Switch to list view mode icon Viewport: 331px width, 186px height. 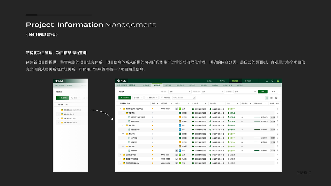(267, 98)
